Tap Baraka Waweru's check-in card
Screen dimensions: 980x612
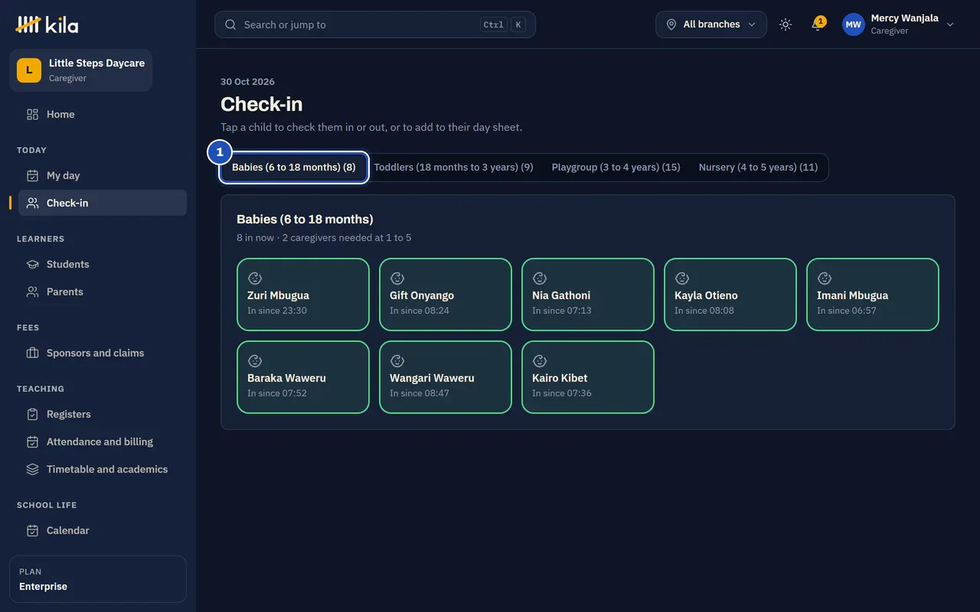click(303, 377)
